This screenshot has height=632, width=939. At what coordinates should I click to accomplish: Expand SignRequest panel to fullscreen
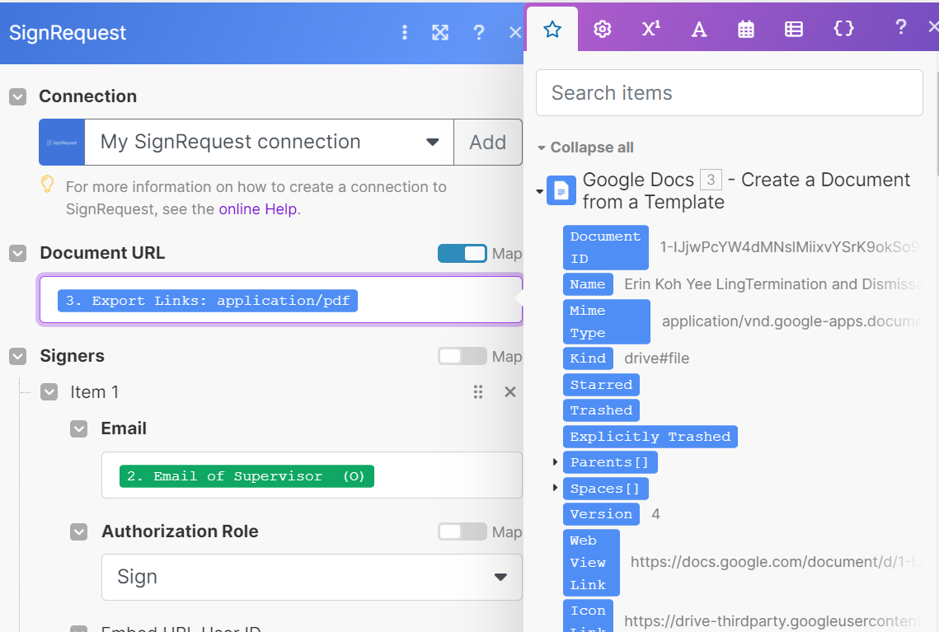coord(440,32)
